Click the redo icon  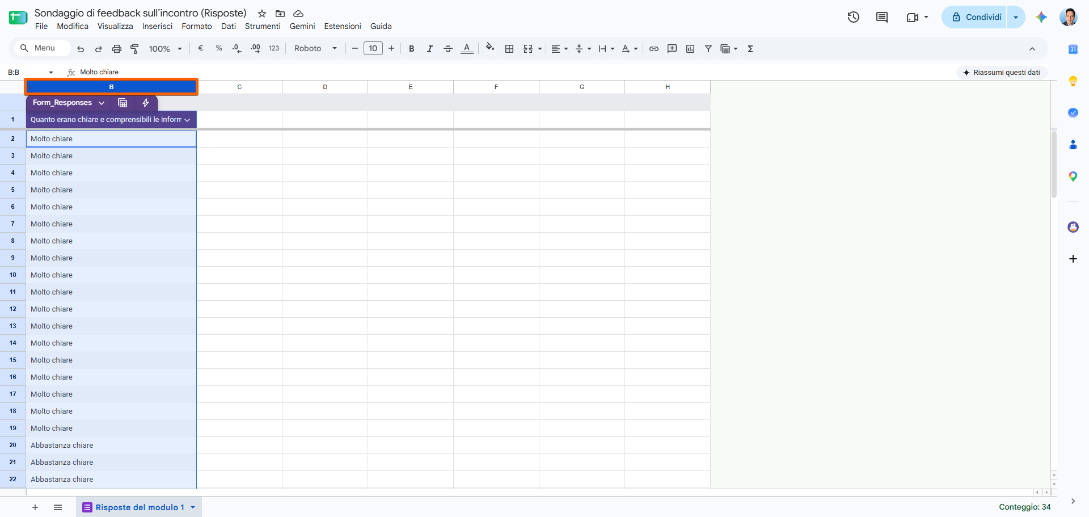point(99,49)
